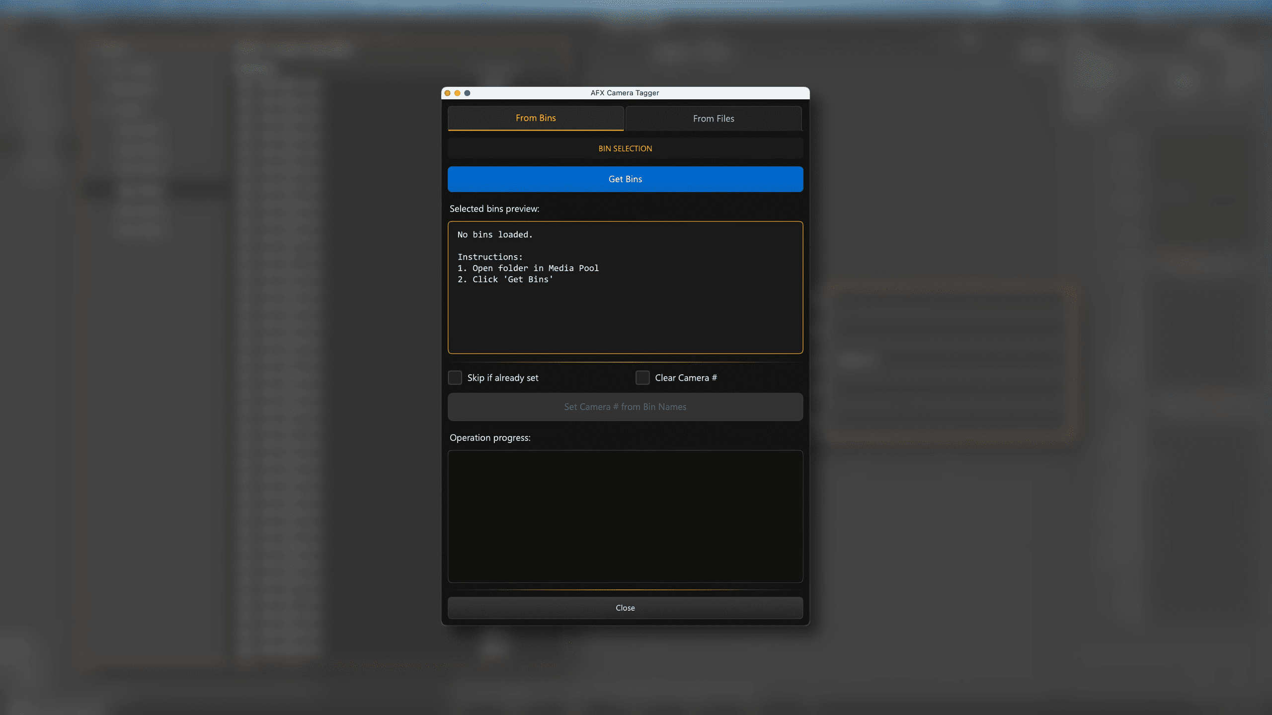Click the BIN SELECTION header bar
Screen dimensions: 1272x715
pos(625,148)
